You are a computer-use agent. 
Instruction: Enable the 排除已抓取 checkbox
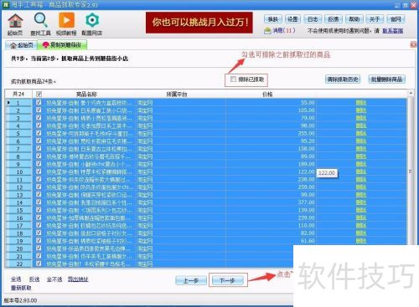[233, 79]
